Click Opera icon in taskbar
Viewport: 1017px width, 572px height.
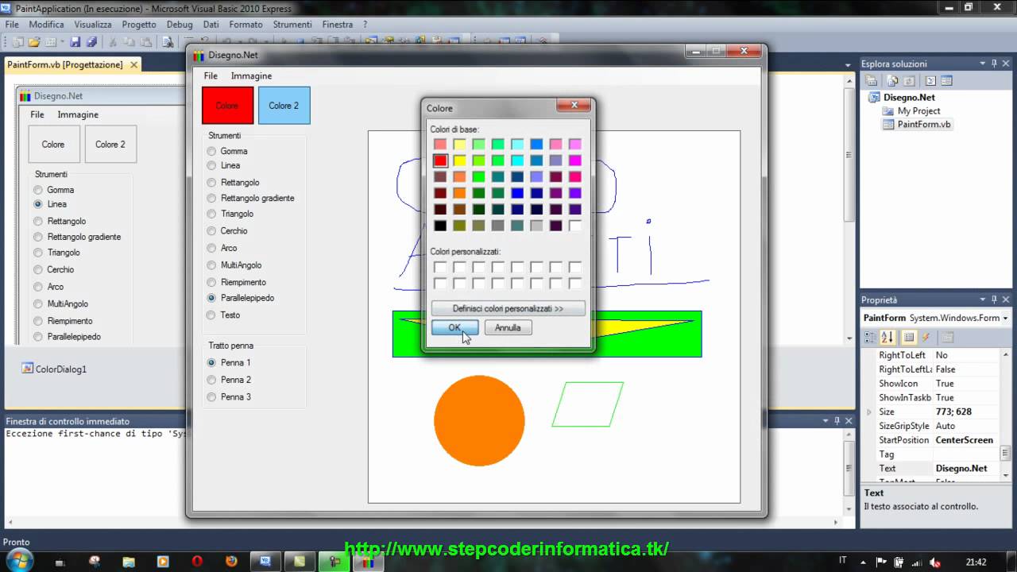(197, 561)
